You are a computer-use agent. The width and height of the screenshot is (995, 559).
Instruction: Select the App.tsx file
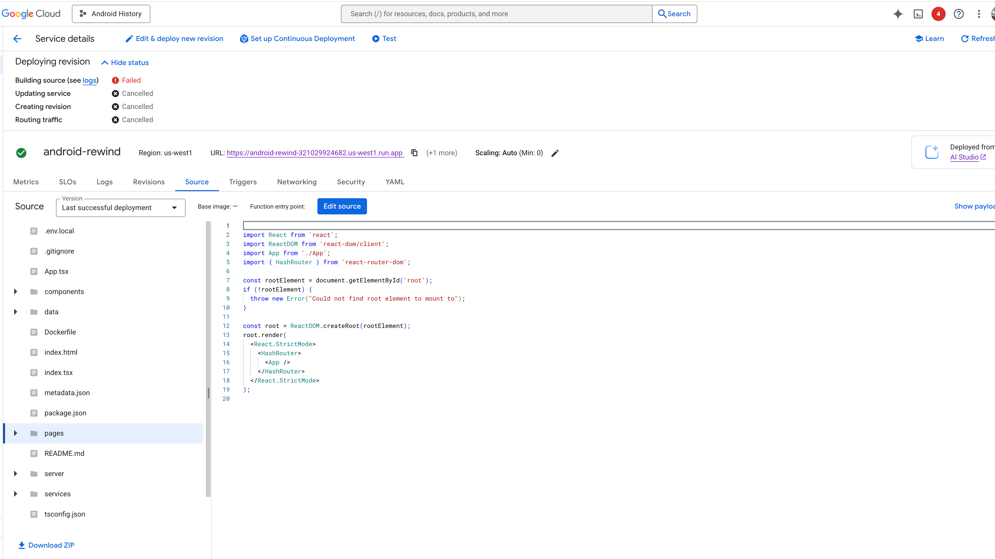click(56, 272)
